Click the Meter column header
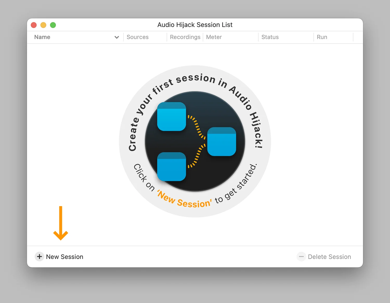Screen dimensions: 390x303 (214, 37)
